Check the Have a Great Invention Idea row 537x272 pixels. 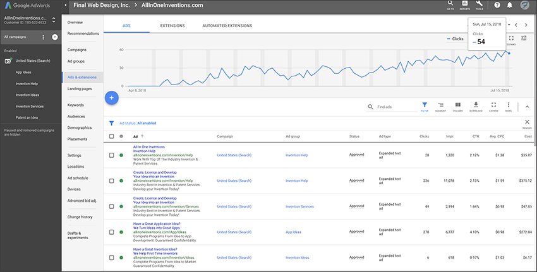[111, 257]
